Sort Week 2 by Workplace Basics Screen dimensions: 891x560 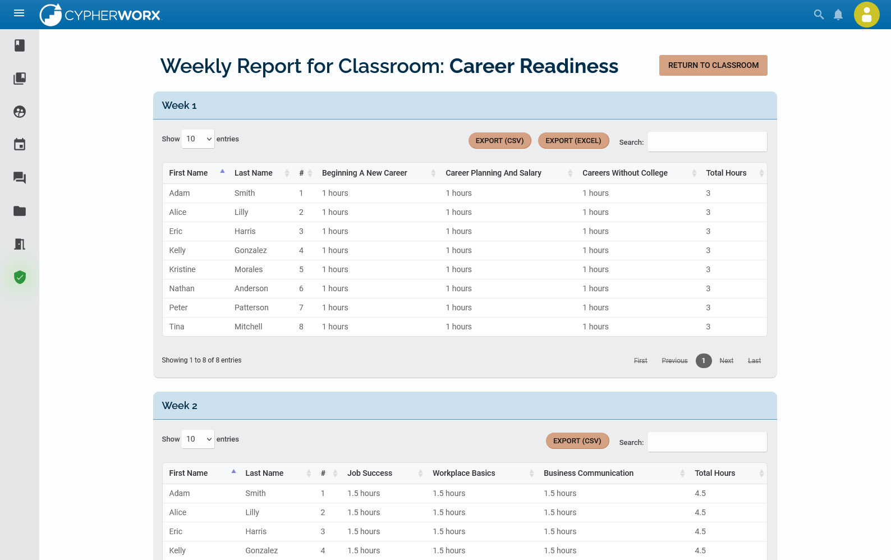482,473
